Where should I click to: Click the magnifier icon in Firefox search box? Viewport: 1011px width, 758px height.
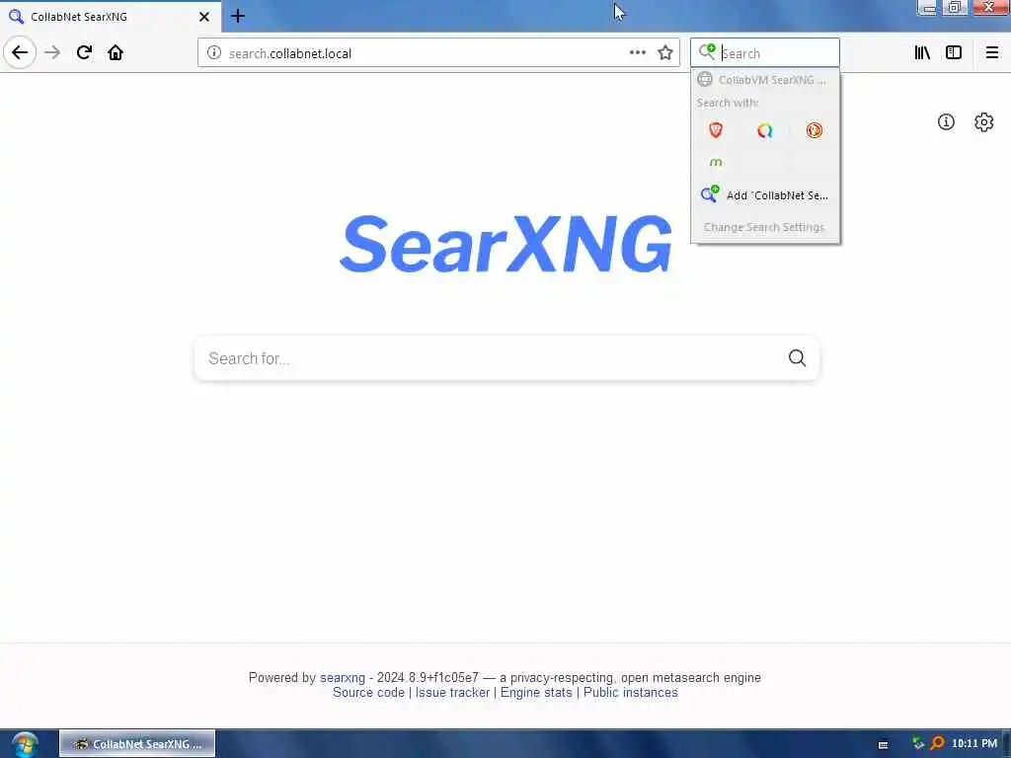point(707,51)
